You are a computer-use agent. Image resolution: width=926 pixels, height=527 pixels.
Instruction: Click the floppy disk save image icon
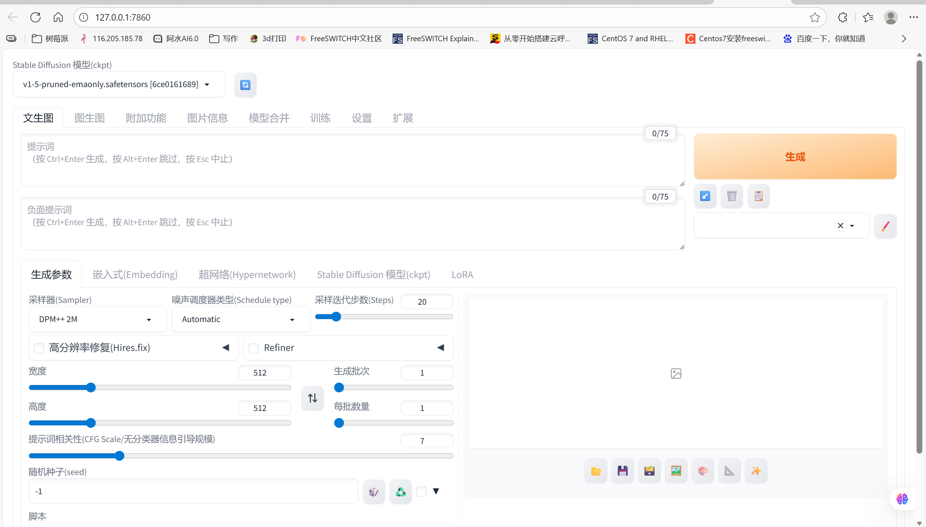click(x=622, y=471)
